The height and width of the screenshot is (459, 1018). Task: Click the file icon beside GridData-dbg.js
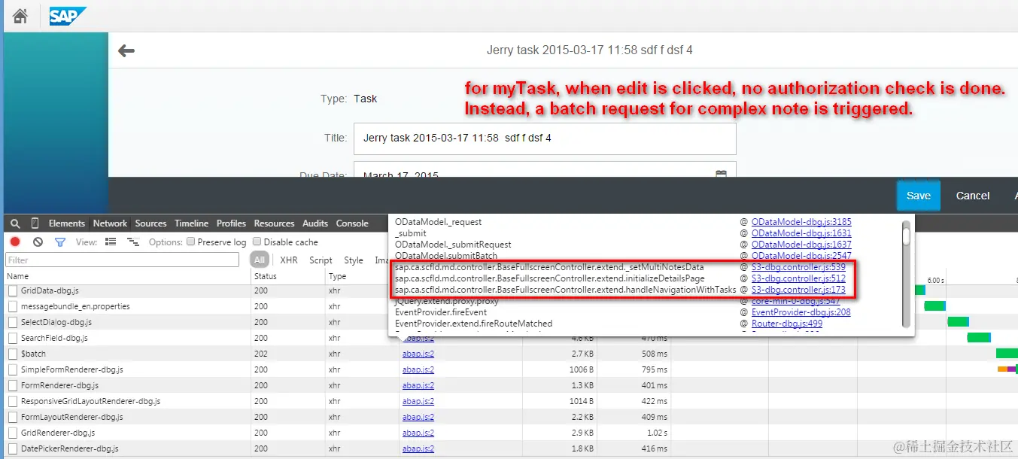(13, 290)
